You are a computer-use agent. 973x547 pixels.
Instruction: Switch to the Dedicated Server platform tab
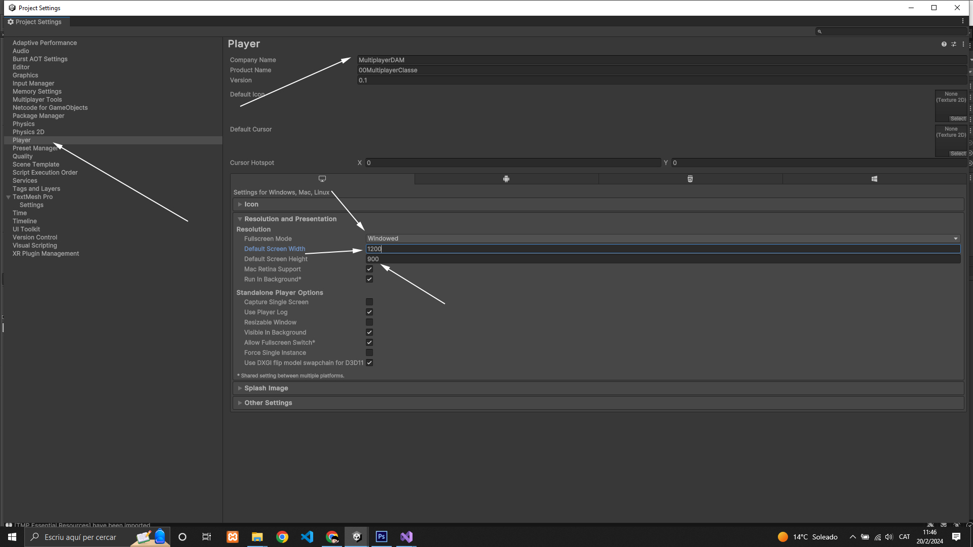(690, 179)
